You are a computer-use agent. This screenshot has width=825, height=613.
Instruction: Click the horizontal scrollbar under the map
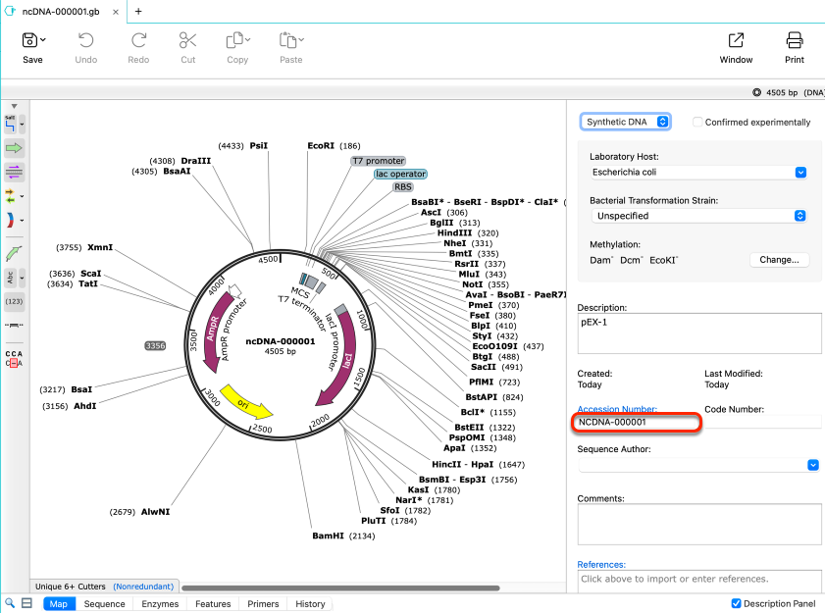click(x=340, y=587)
